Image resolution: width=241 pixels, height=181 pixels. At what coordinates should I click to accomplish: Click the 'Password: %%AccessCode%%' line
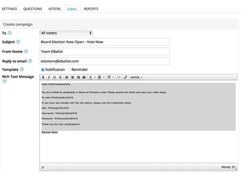click(60, 119)
